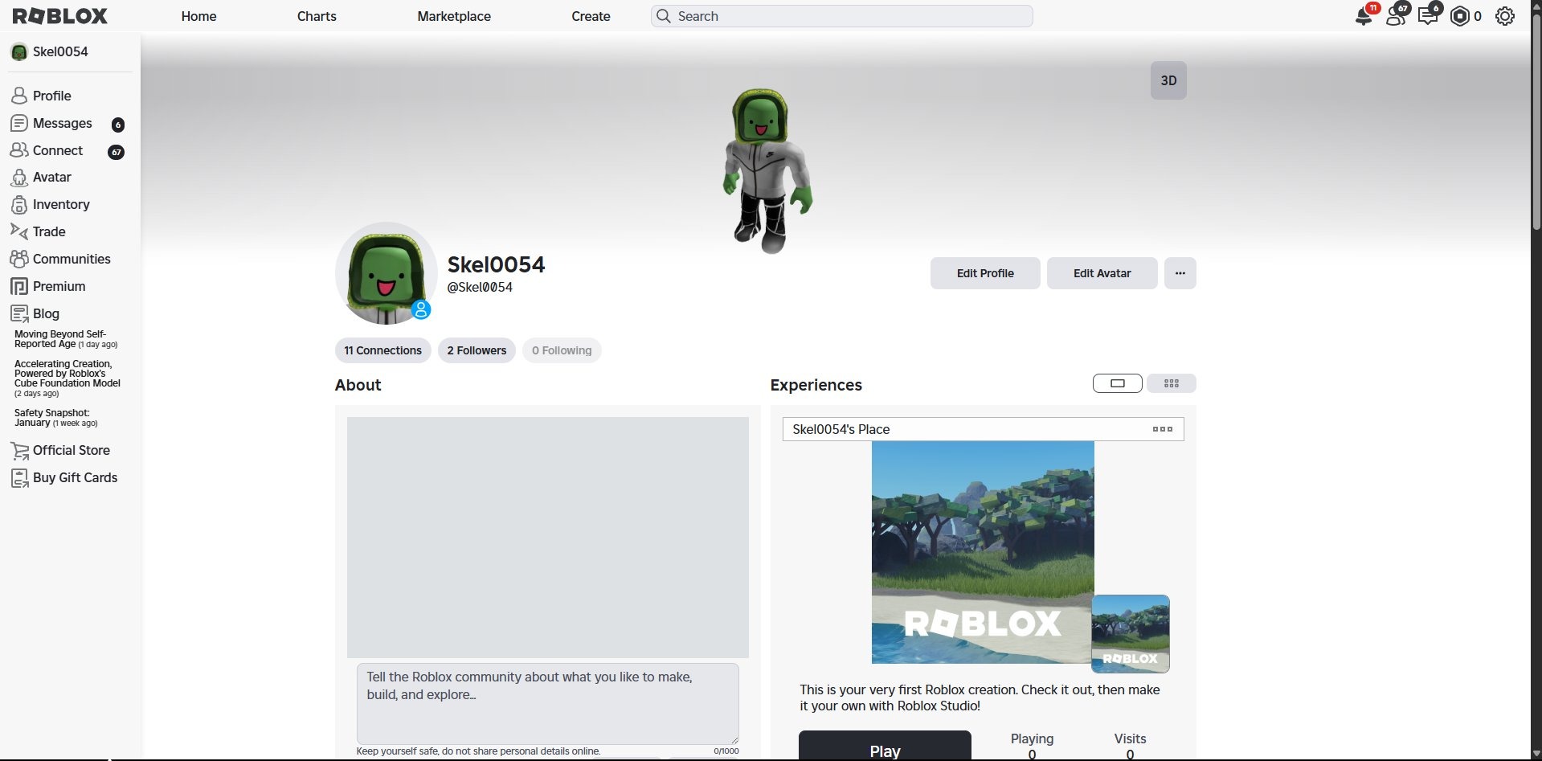
Task: Click the Messages unread count badge 6
Action: (x=118, y=125)
